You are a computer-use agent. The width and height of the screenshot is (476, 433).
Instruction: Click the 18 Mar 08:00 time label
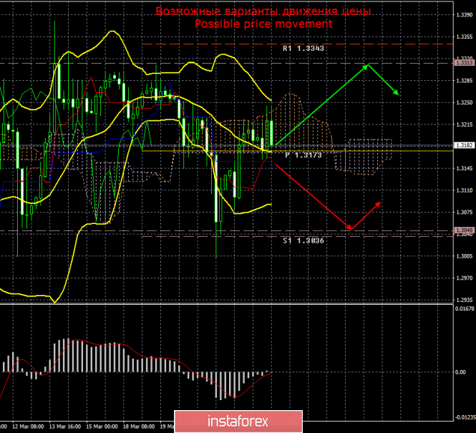coord(139,427)
